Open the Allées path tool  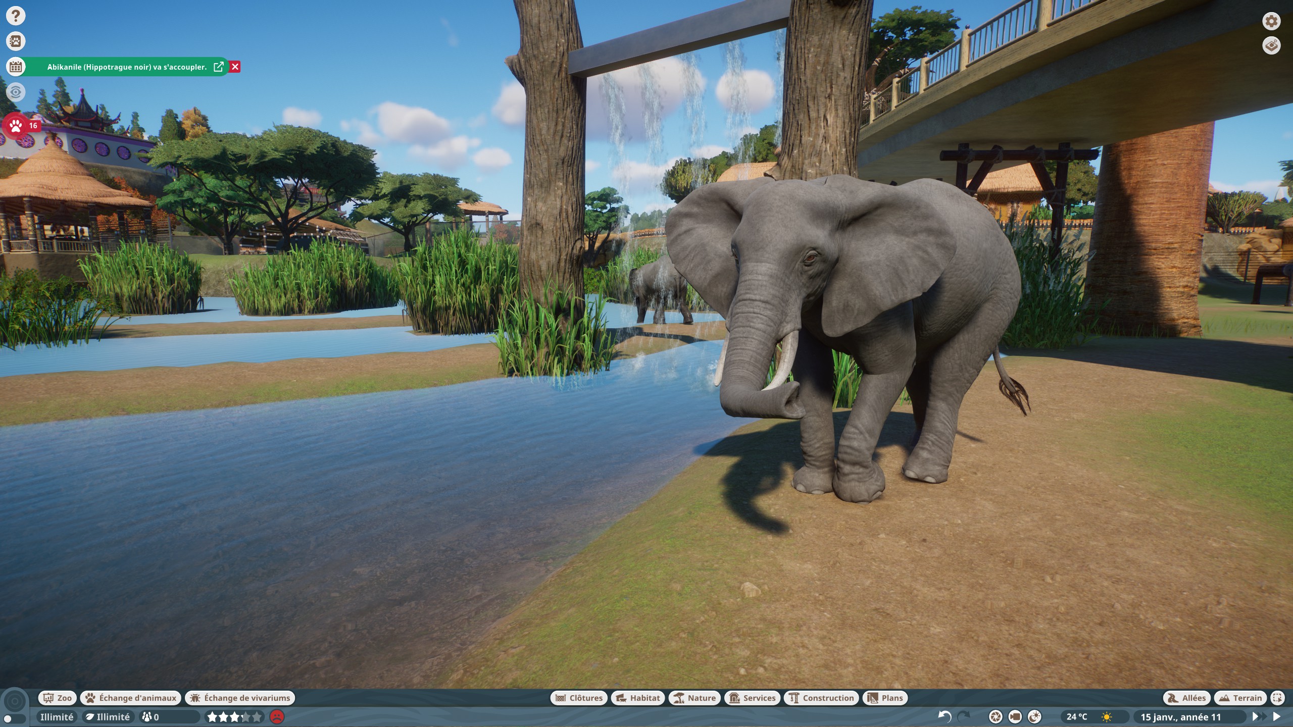click(1187, 698)
